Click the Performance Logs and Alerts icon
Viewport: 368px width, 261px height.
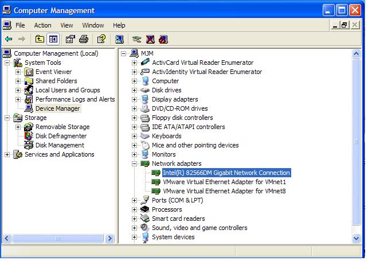(x=29, y=99)
